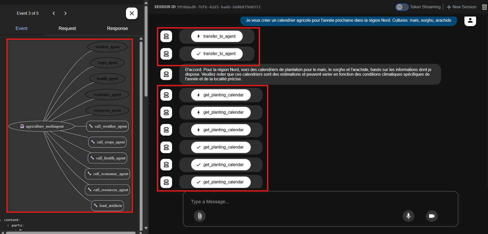Click the last get_planting_calendar response chip
This screenshot has width=488, height=234.
click(x=221, y=182)
